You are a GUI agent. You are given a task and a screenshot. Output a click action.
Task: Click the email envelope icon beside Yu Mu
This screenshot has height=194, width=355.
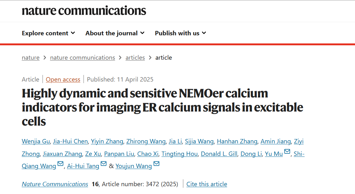click(x=287, y=152)
